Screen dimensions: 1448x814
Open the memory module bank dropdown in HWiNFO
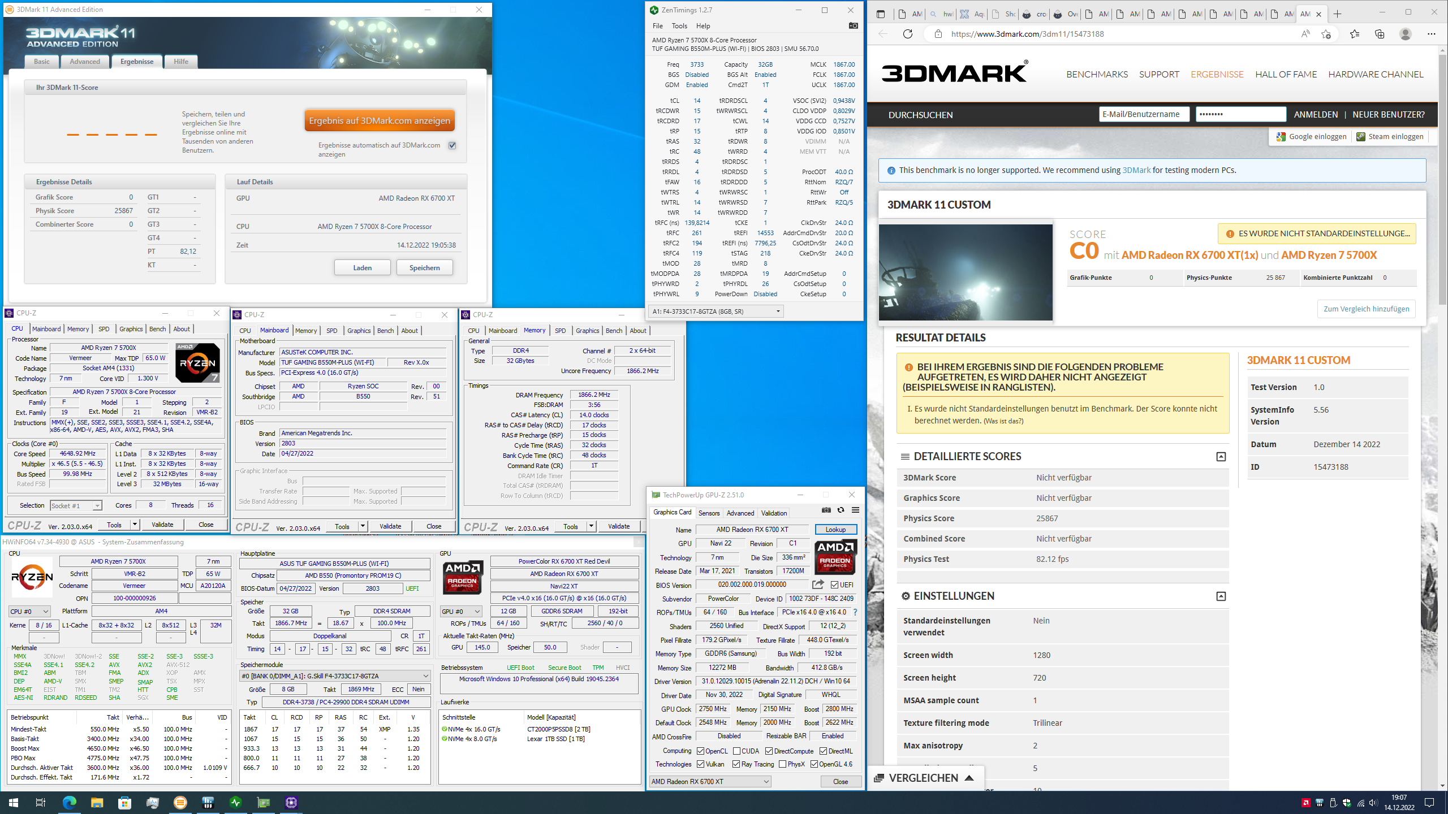(x=335, y=676)
